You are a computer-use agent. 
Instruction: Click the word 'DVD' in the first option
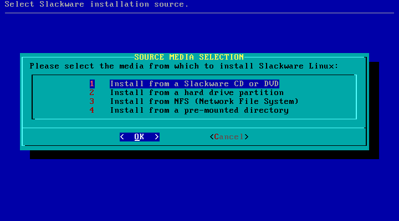pos(272,83)
